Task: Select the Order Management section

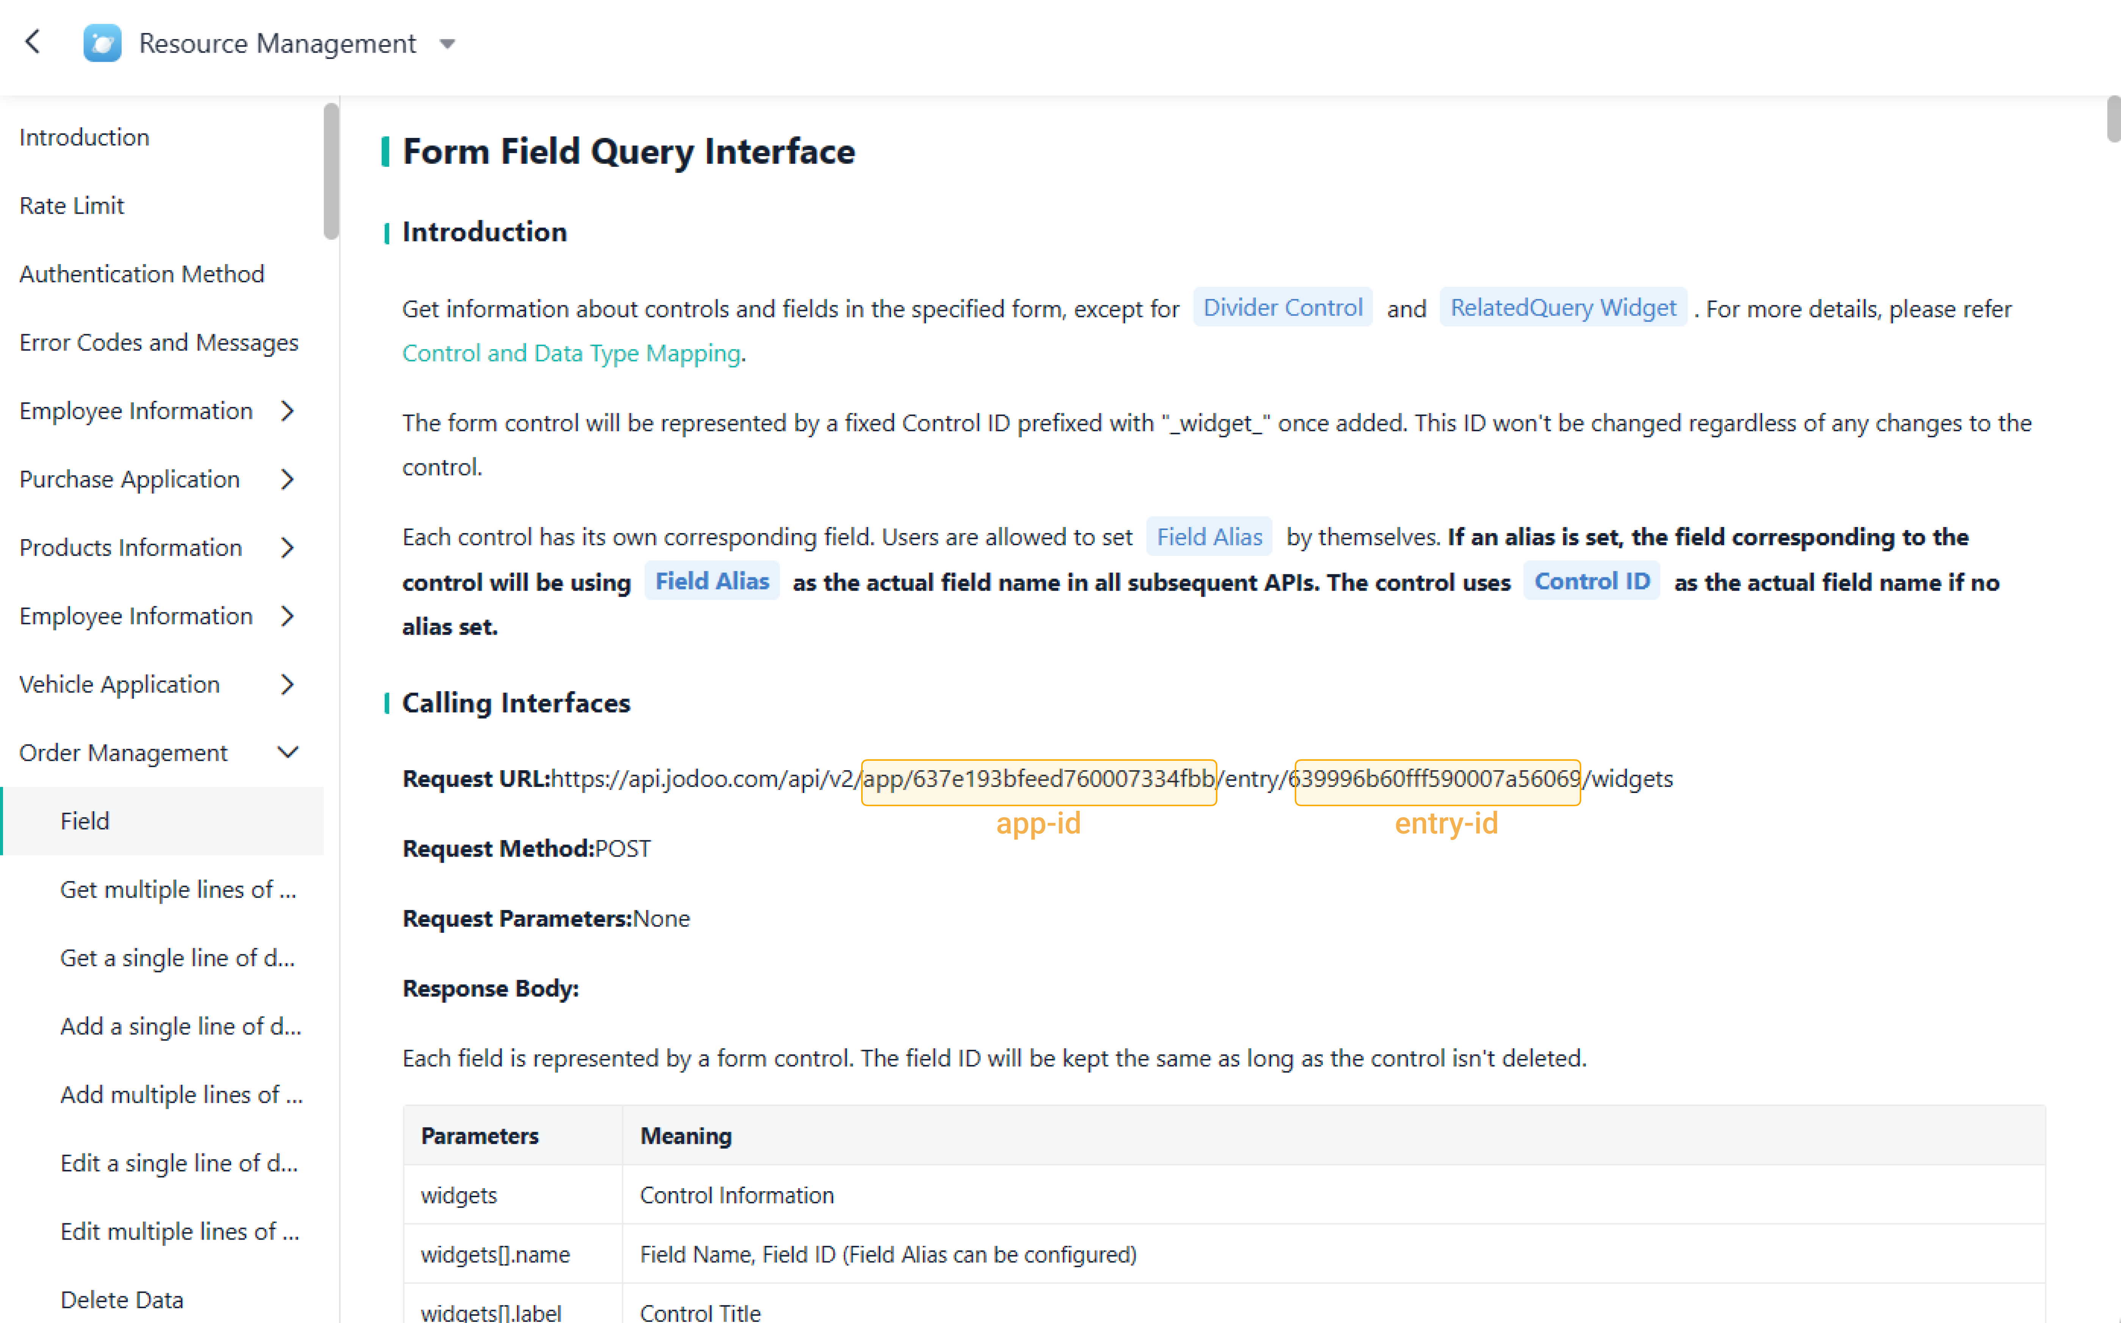Action: [124, 752]
